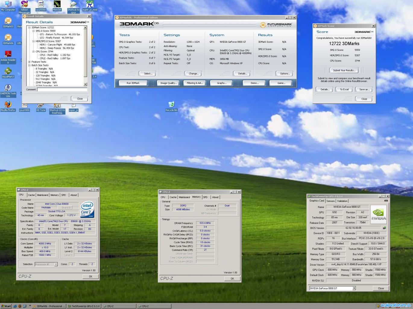Click Save as... in 3DMark Score window
The height and width of the screenshot is (309, 413).
(x=364, y=89)
